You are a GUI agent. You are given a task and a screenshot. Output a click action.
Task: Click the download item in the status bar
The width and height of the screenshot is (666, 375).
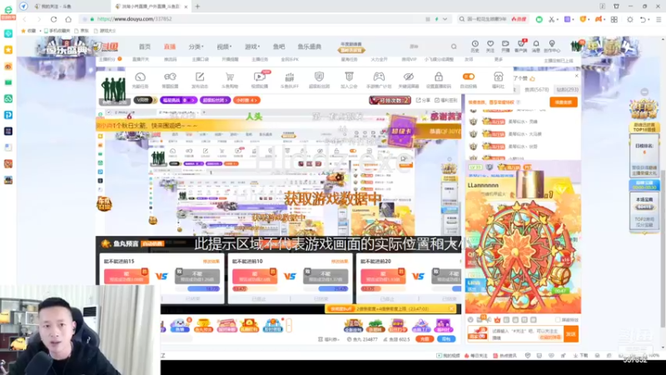pos(581,356)
